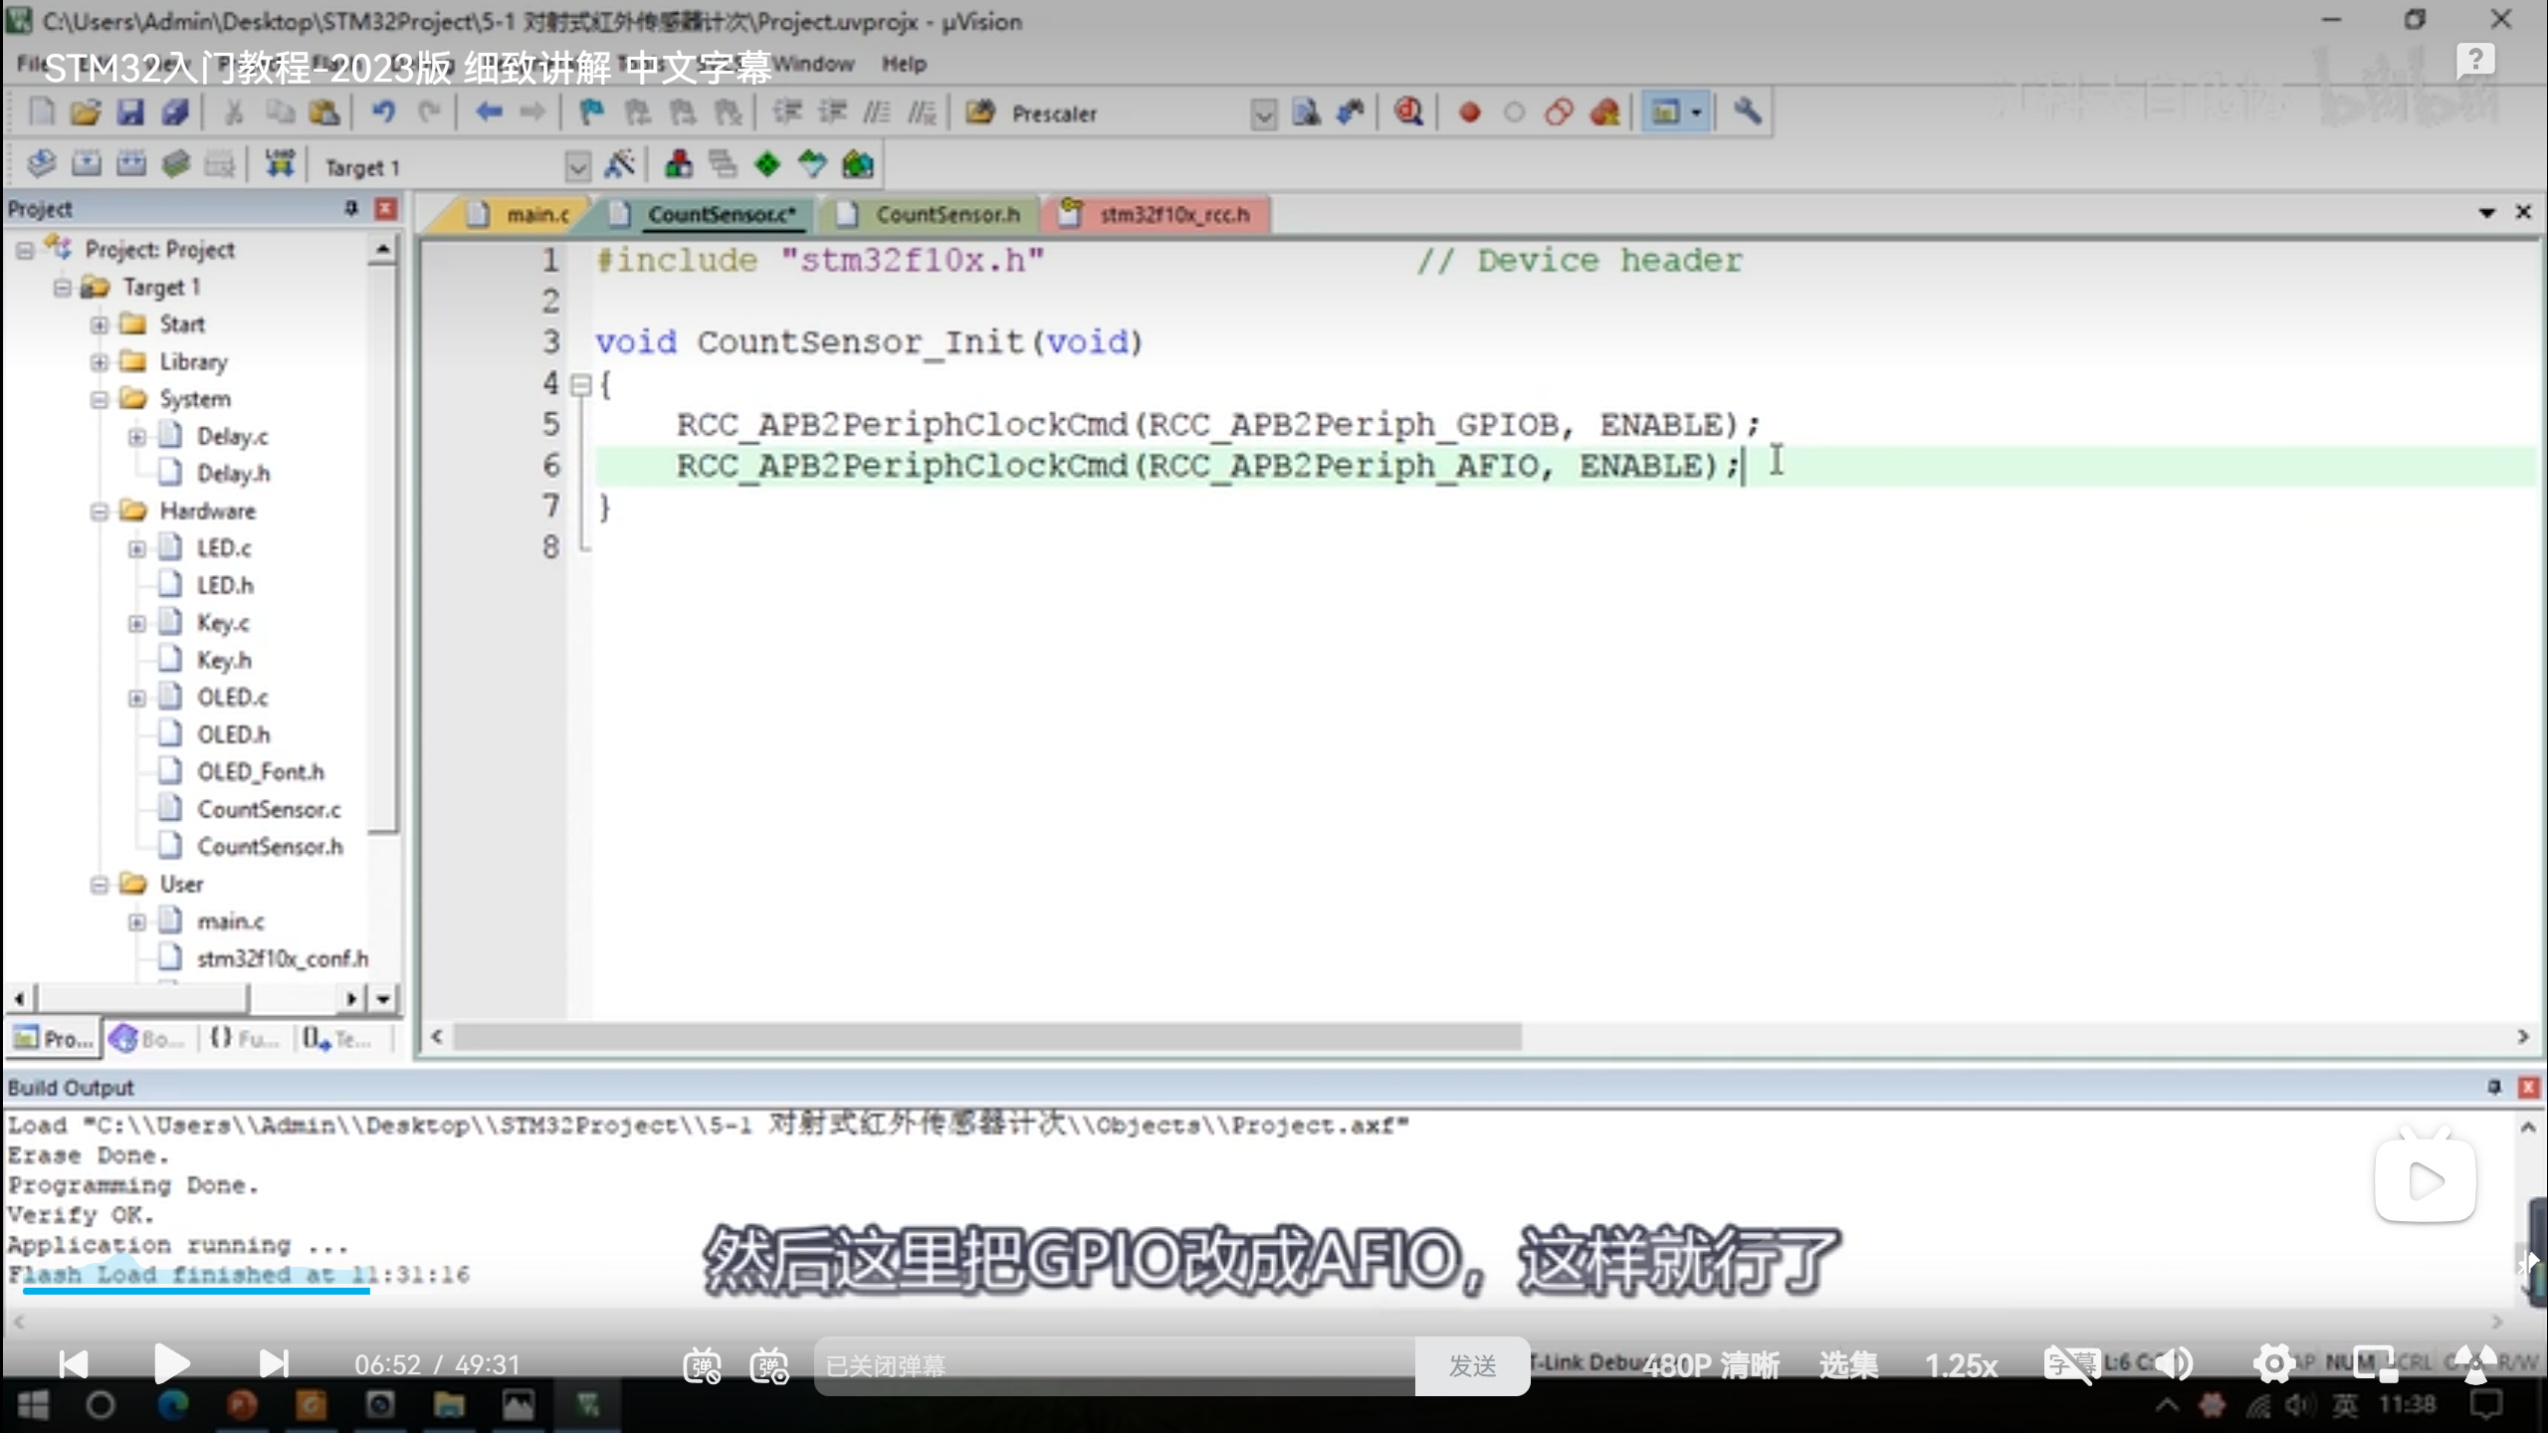Click the editor horizontal scrollbar
The image size is (2548, 1433).
985,1037
